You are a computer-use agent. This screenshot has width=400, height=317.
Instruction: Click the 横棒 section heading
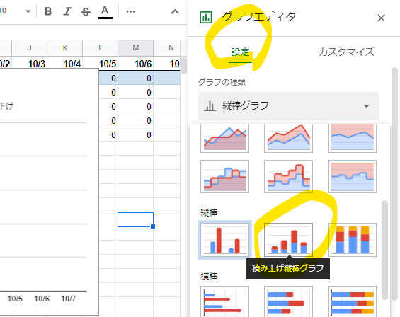pyautogui.click(x=209, y=276)
